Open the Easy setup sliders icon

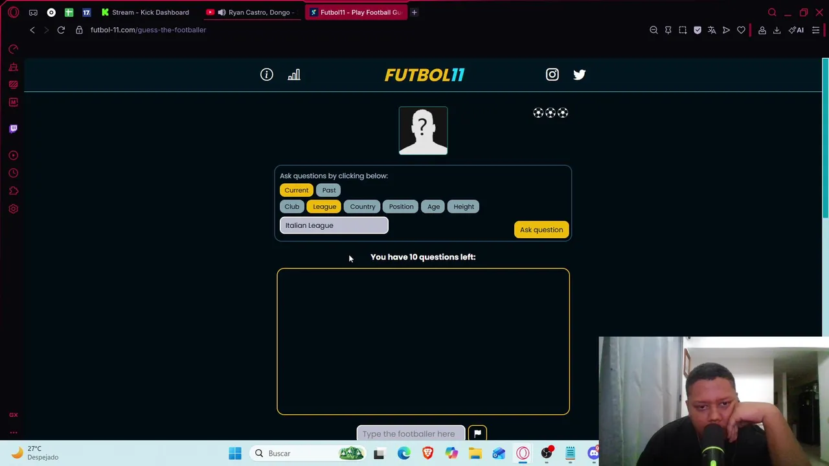click(x=816, y=30)
